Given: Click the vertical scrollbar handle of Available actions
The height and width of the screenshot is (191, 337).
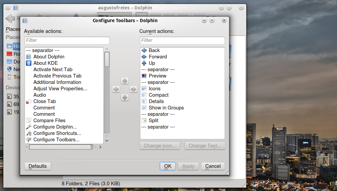Looking at the screenshot, I should (107, 59).
